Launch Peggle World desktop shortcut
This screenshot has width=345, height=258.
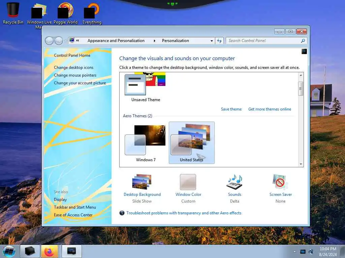[66, 13]
